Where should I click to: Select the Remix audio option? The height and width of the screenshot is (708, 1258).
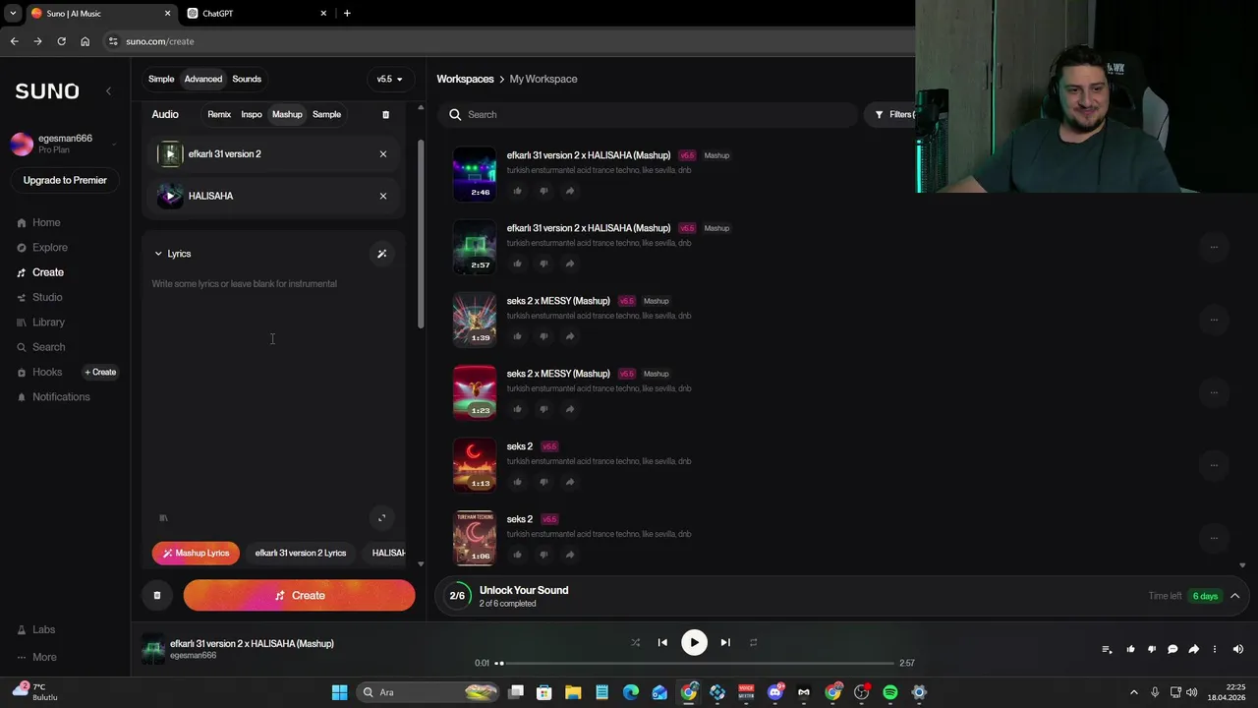pos(219,115)
